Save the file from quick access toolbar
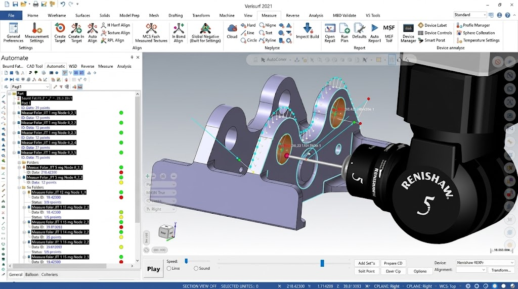Viewport: 518px width, 289px height. [x=15, y=4]
